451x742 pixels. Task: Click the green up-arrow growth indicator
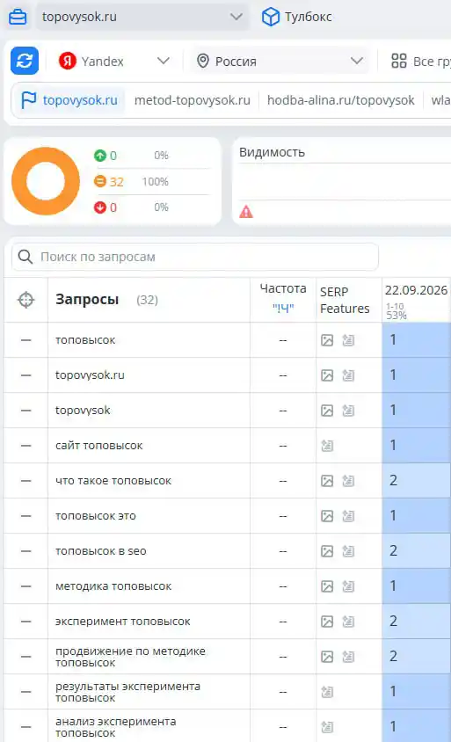pos(100,156)
